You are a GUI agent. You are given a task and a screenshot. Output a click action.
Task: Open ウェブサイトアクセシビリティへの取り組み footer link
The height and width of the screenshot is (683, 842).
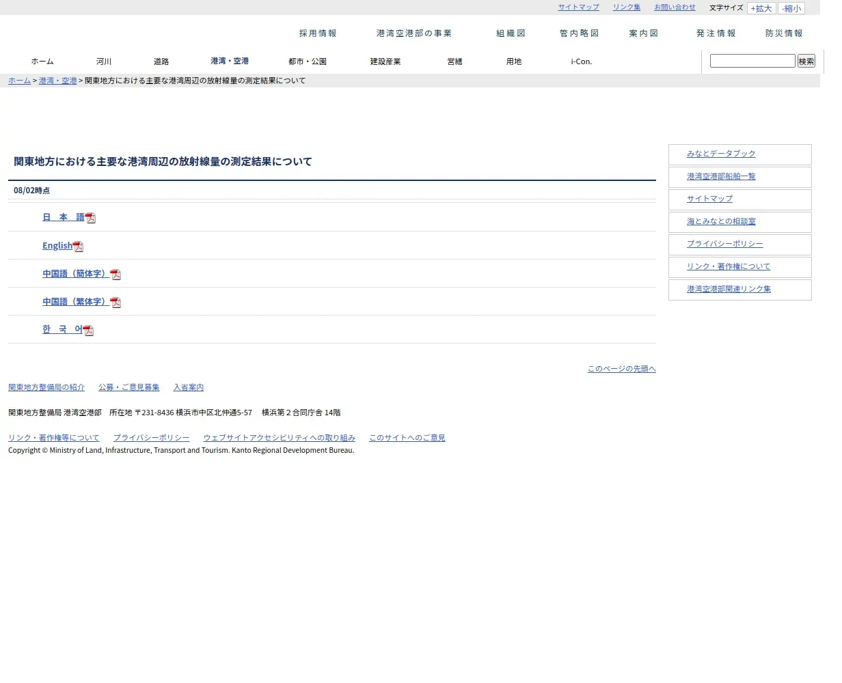pyautogui.click(x=279, y=438)
